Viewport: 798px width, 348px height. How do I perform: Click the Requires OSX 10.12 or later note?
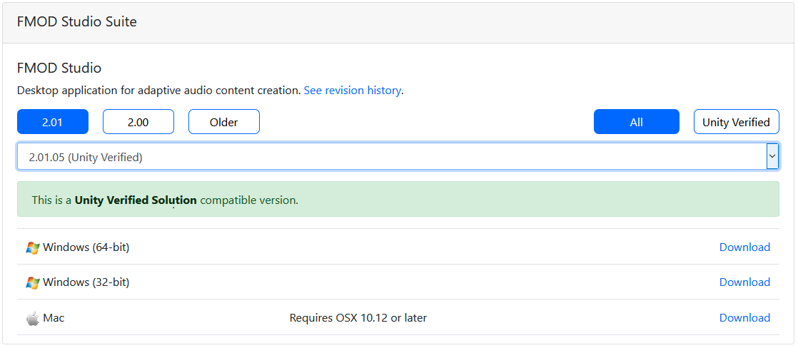pos(358,319)
